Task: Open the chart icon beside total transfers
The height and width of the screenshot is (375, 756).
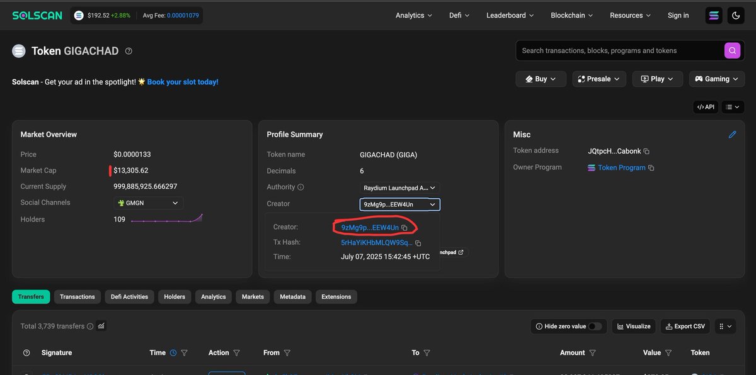Action: (101, 326)
